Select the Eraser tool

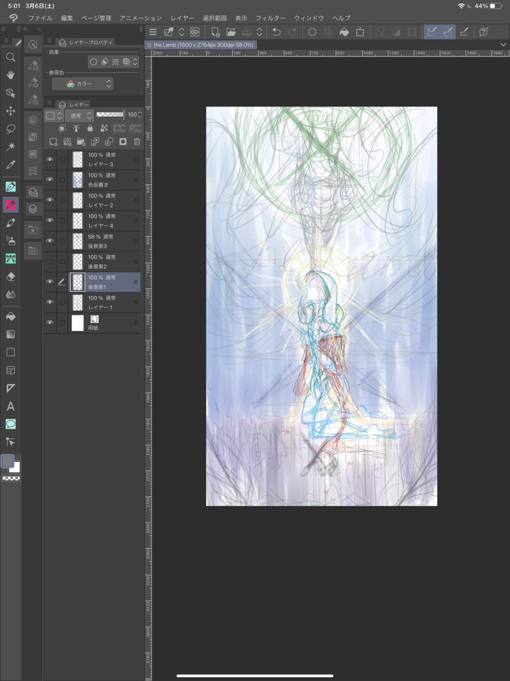pos(10,276)
